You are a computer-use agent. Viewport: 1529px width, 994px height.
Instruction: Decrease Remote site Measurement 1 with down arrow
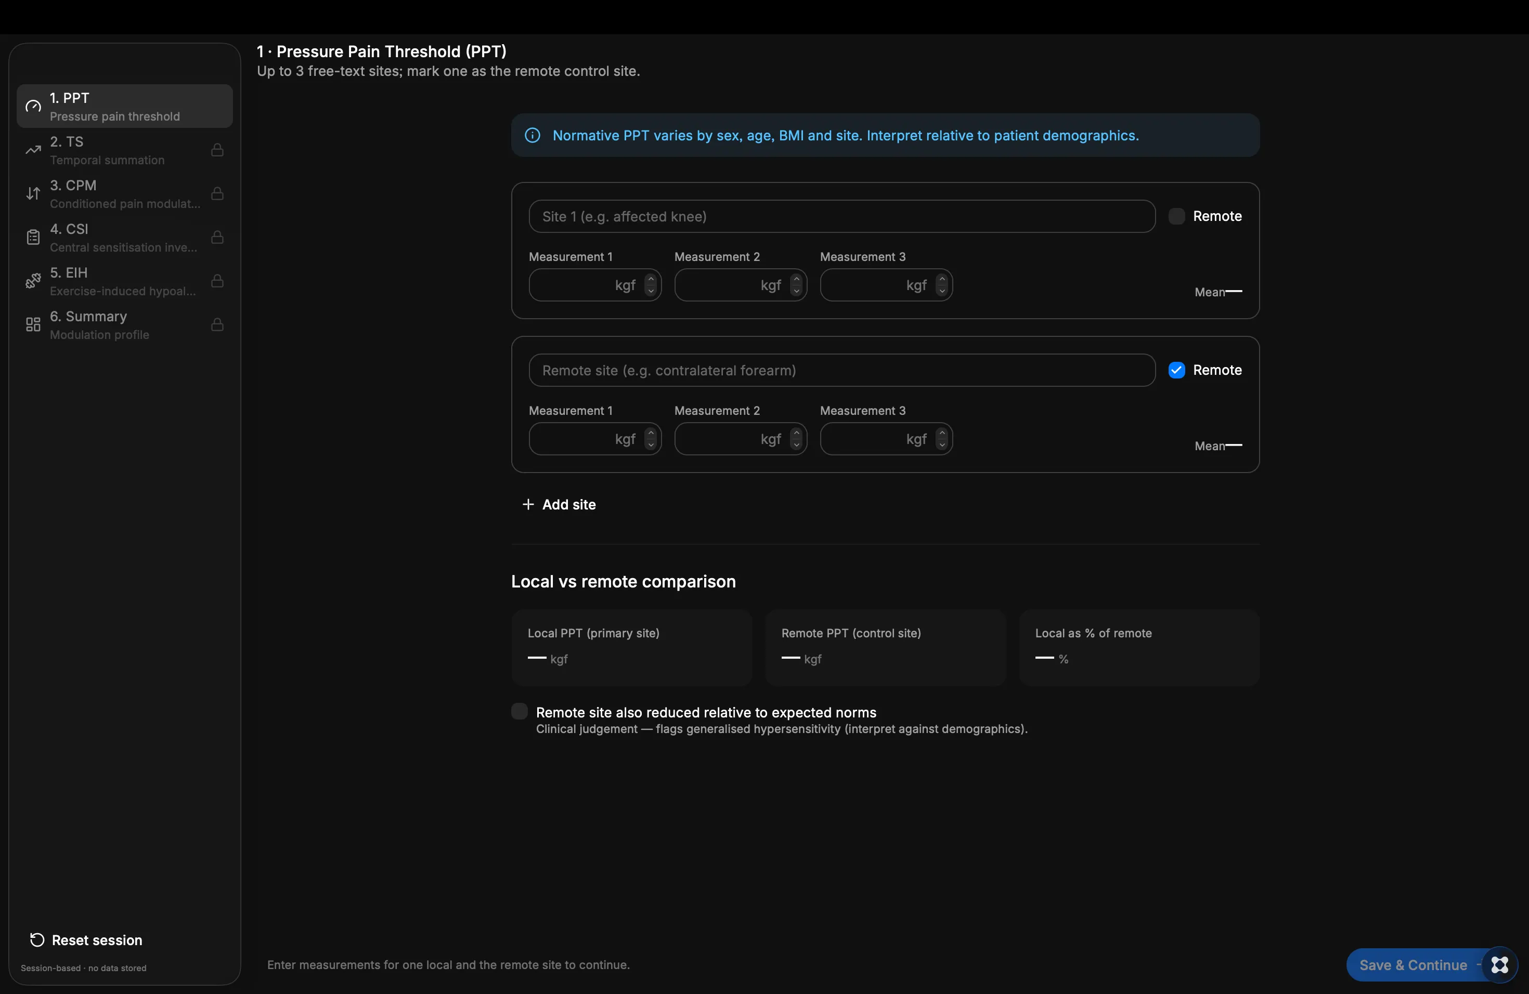[650, 445]
